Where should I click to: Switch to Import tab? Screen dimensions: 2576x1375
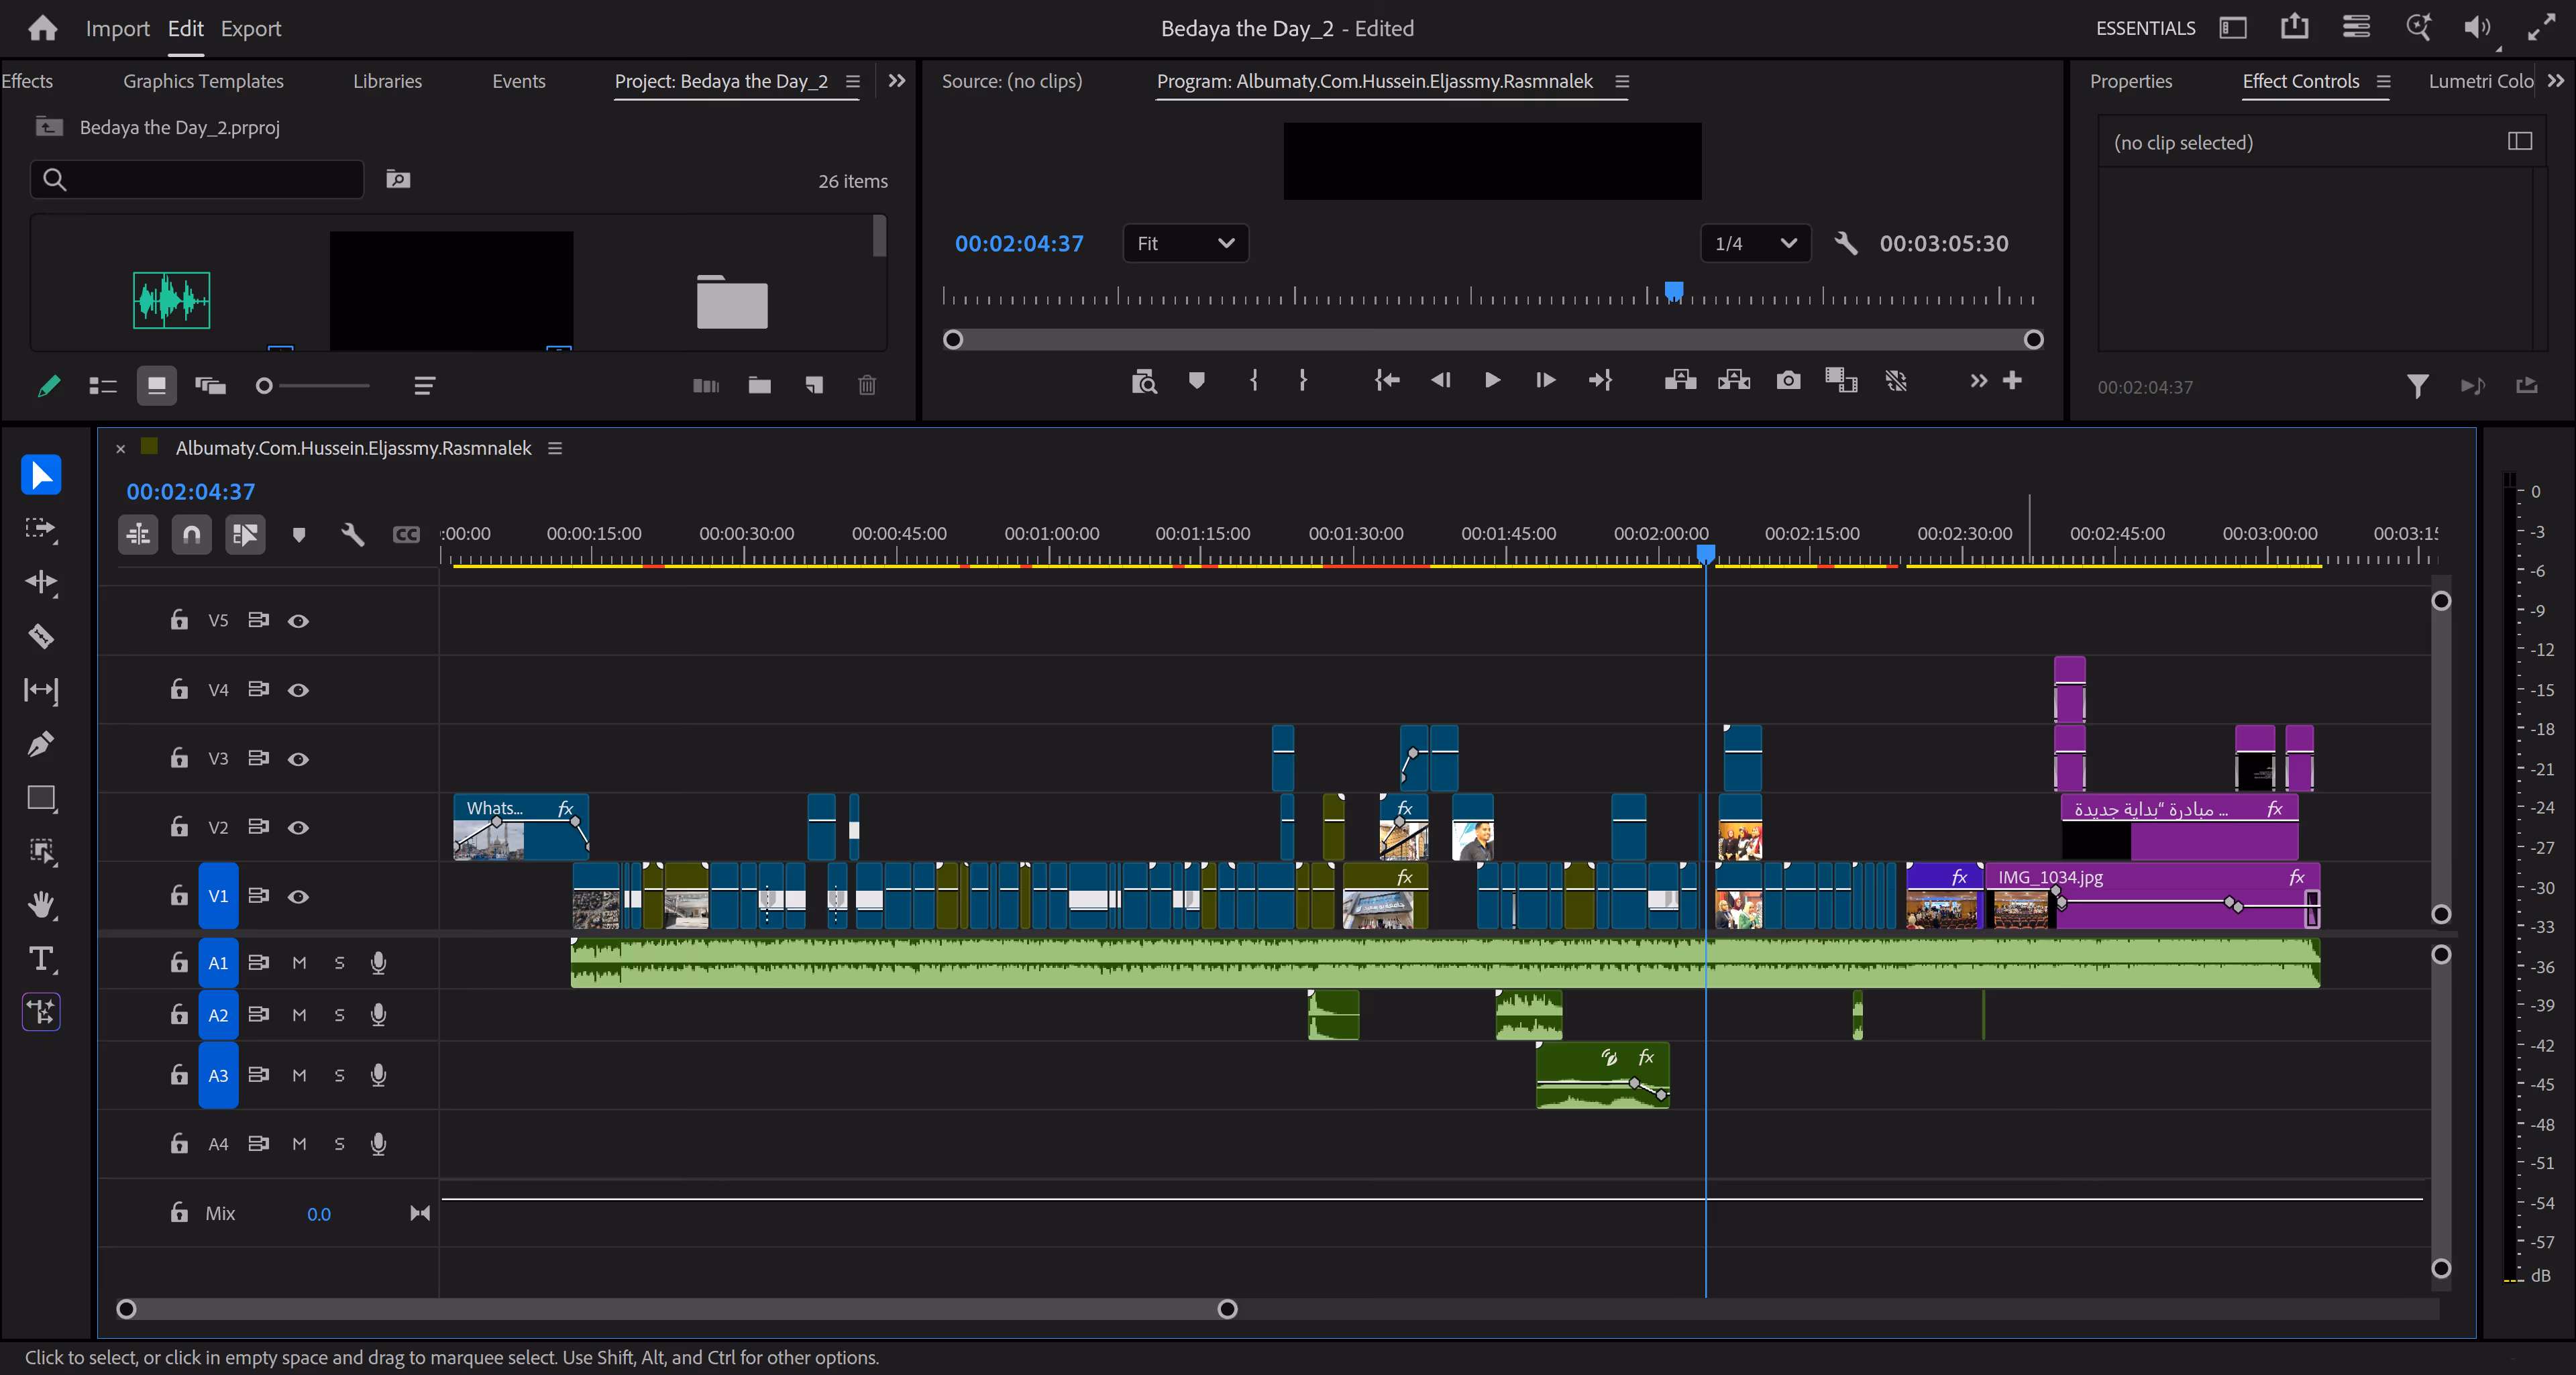(x=117, y=28)
